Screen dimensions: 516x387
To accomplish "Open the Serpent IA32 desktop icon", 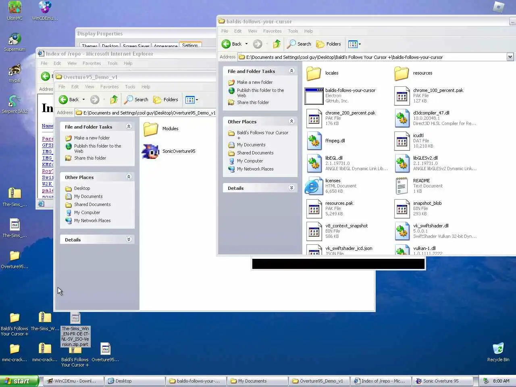I will pos(15,104).
